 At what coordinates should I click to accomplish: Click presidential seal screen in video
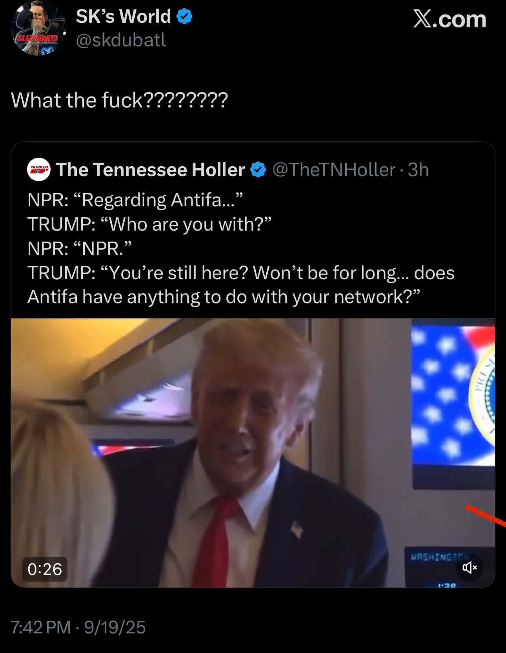453,404
